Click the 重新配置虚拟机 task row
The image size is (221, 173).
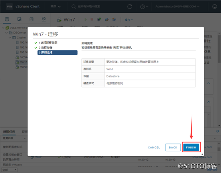(x=12, y=147)
